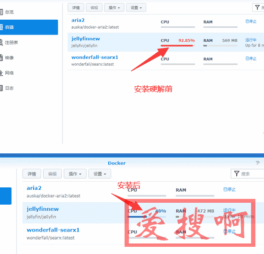The height and width of the screenshot is (254, 264).
Task: Click blue selected sidebar item in lower window
Action: (6, 196)
